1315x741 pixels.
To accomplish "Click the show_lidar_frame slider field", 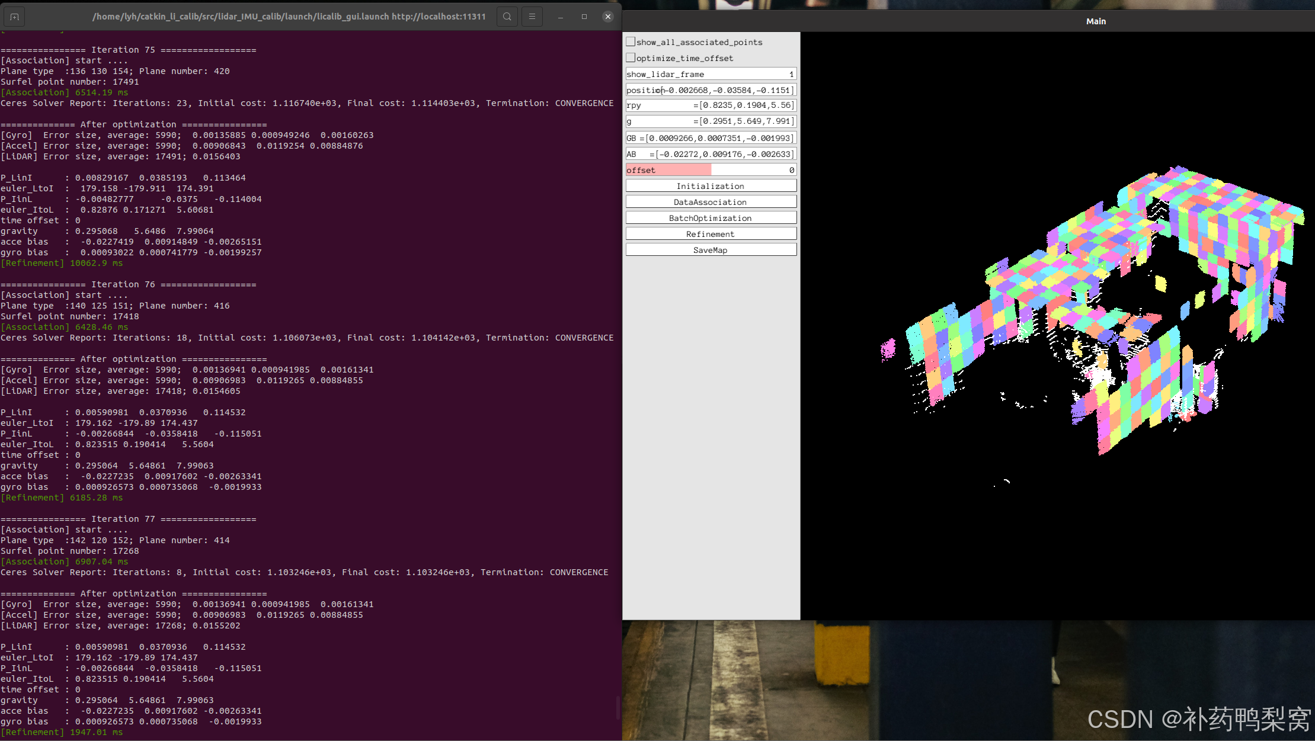I will pyautogui.click(x=711, y=74).
